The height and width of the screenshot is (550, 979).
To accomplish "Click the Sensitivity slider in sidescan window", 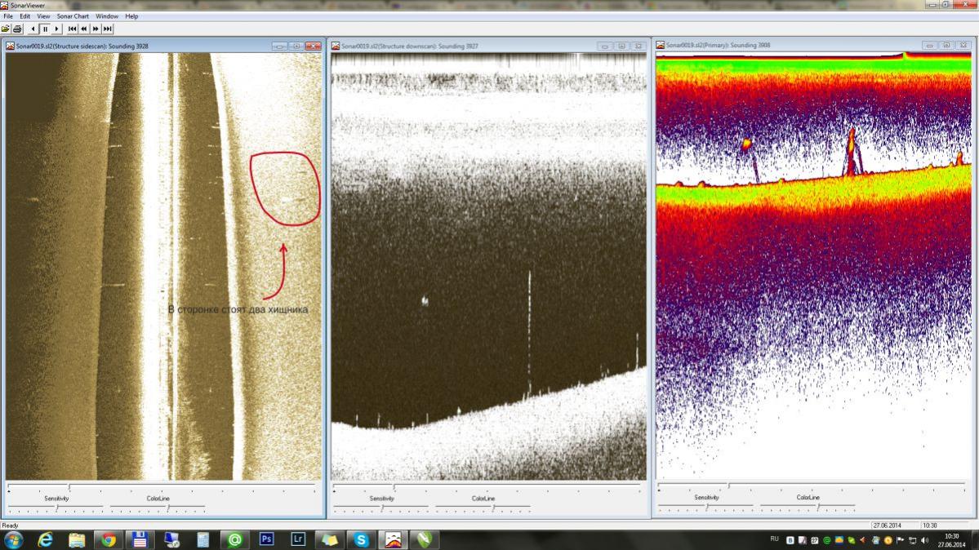I will pyautogui.click(x=56, y=508).
